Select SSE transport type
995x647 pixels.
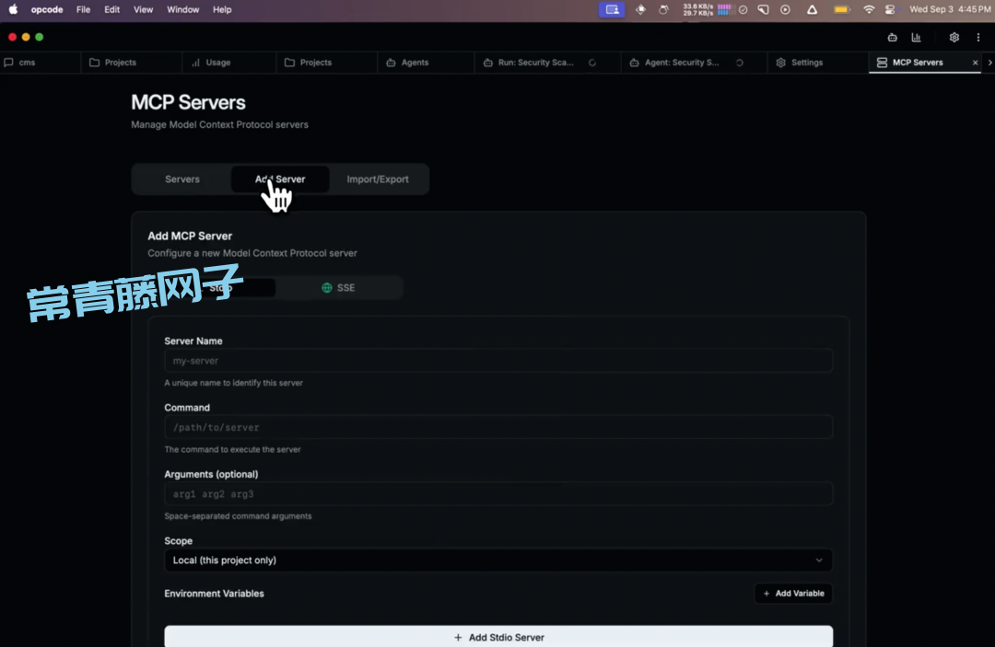tap(338, 288)
